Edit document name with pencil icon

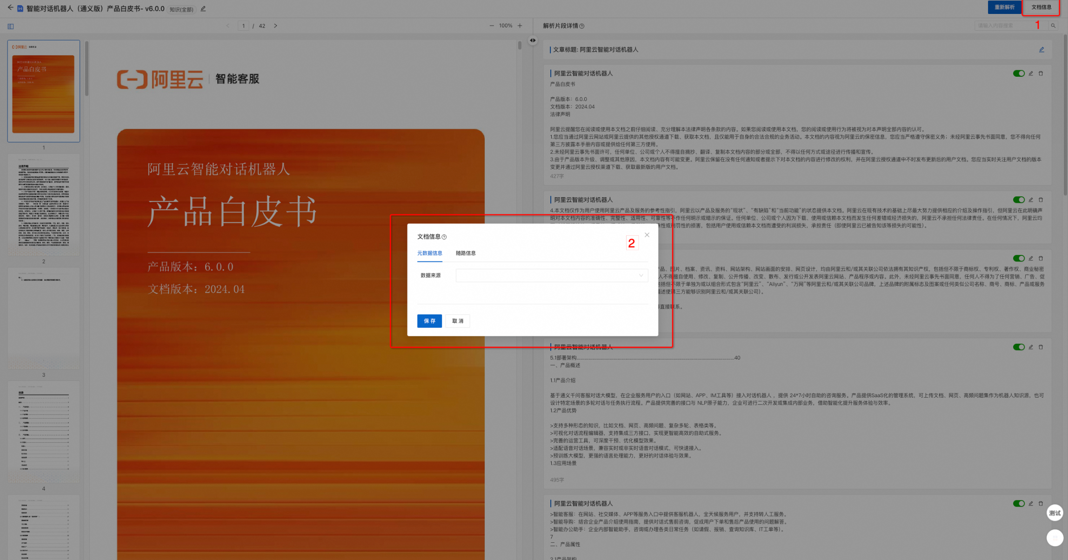203,9
